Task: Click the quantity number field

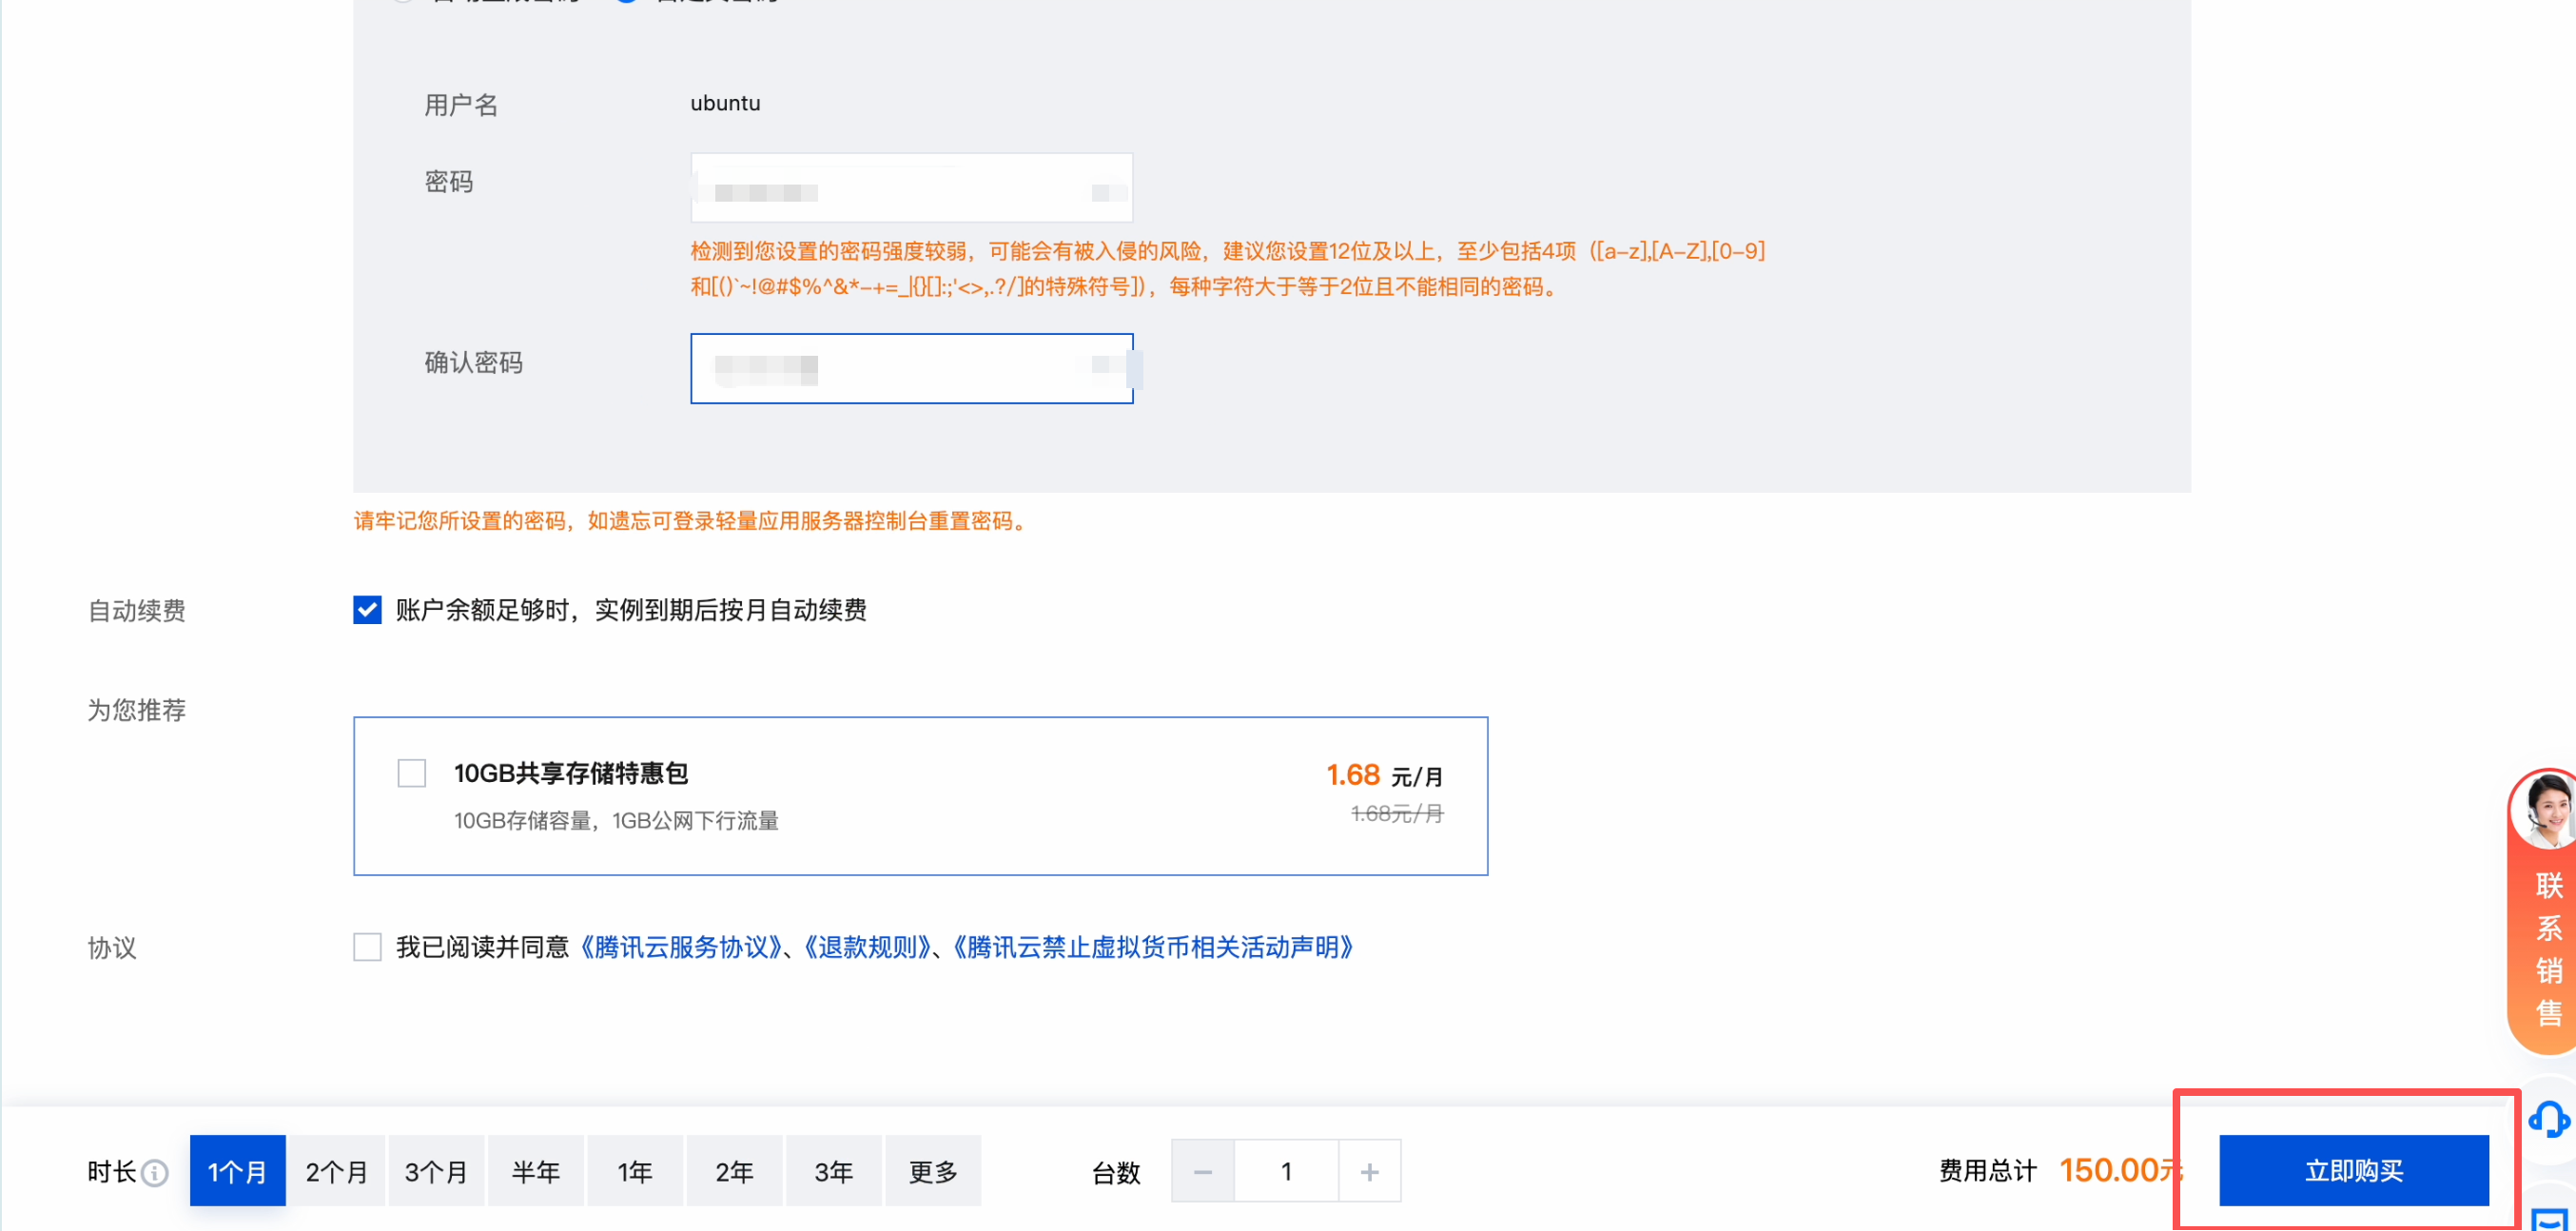Action: coord(1286,1171)
